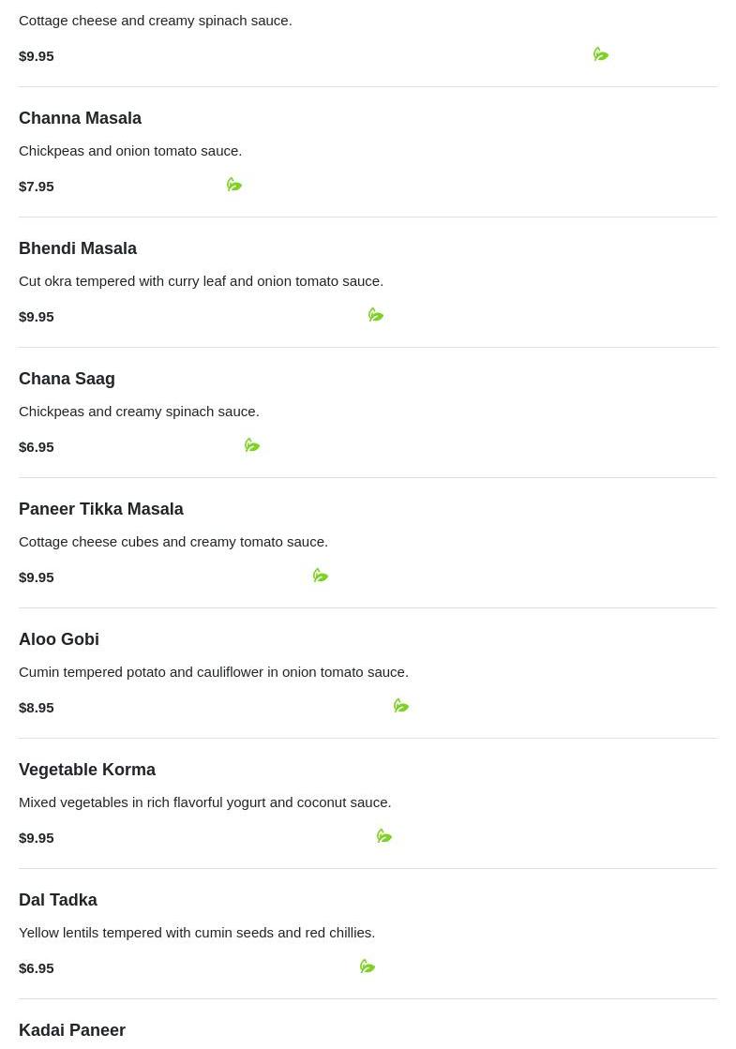This screenshot has width=736, height=1049.
Task: Click the leaf icon under Channa Masala
Action: [234, 186]
